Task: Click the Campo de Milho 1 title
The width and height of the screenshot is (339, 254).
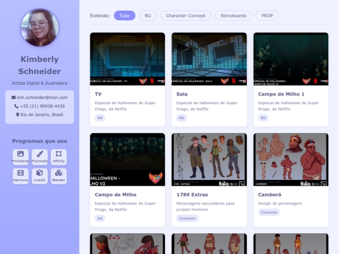Action: (x=281, y=94)
